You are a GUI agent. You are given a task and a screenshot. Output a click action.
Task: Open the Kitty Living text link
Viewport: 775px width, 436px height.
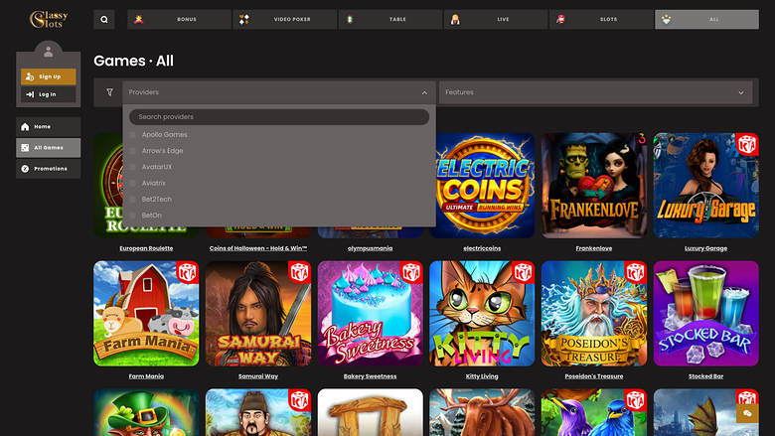[482, 376]
